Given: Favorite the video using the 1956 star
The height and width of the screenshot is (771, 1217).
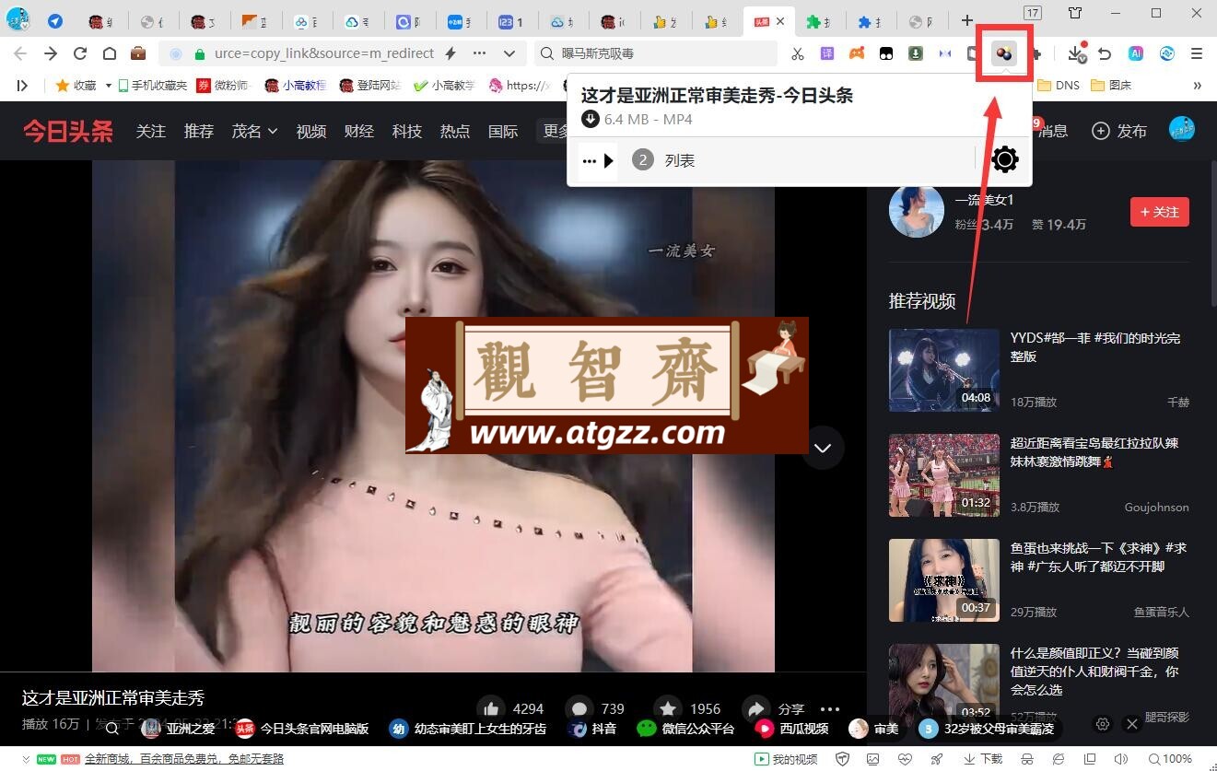Looking at the screenshot, I should pyautogui.click(x=667, y=708).
